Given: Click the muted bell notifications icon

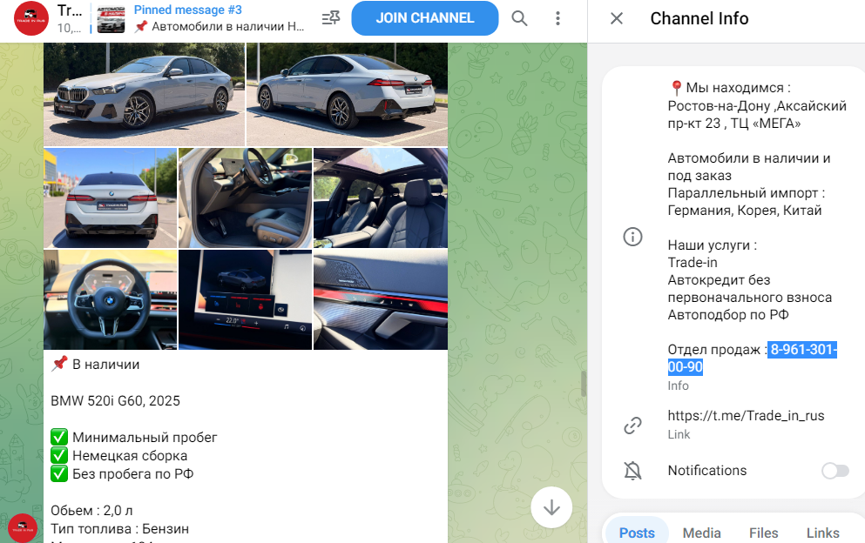Looking at the screenshot, I should (x=632, y=470).
